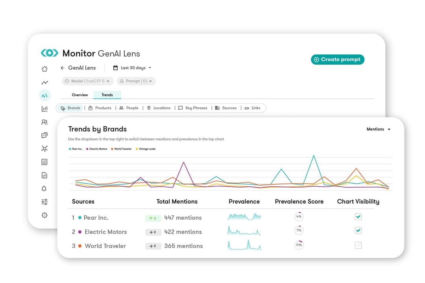This screenshot has height=283, width=425.
Task: Click World Traveler 11% prevalence score ring
Action: pos(299,245)
